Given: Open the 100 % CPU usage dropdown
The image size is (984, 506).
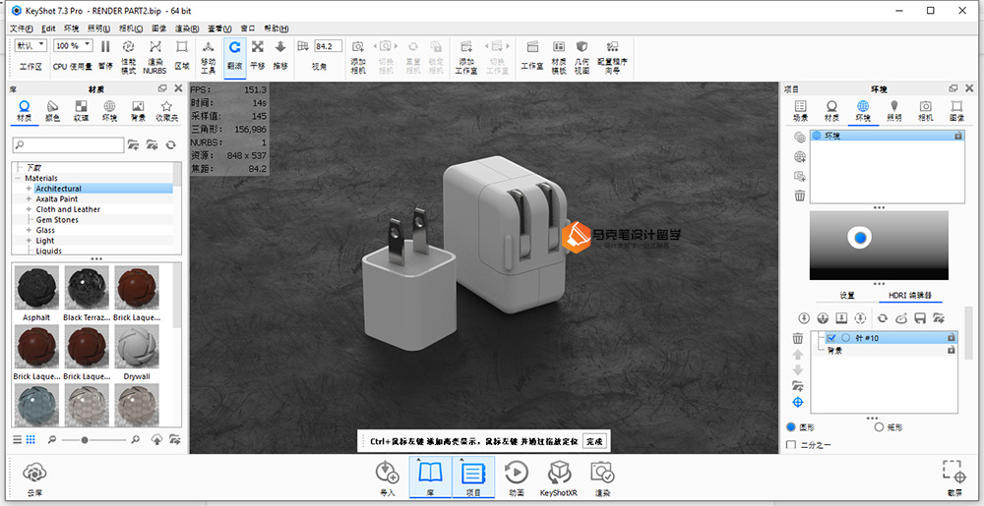Looking at the screenshot, I should coord(74,46).
